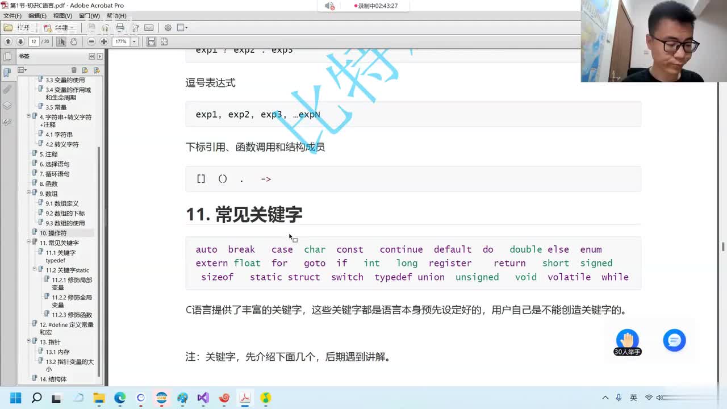Open preferences via the gear icon
Viewport: 727px width, 409px height.
point(168,27)
